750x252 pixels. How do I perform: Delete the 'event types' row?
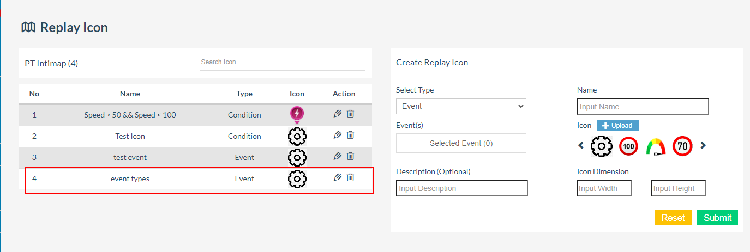351,177
